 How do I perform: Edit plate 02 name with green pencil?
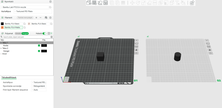click(x=148, y=36)
